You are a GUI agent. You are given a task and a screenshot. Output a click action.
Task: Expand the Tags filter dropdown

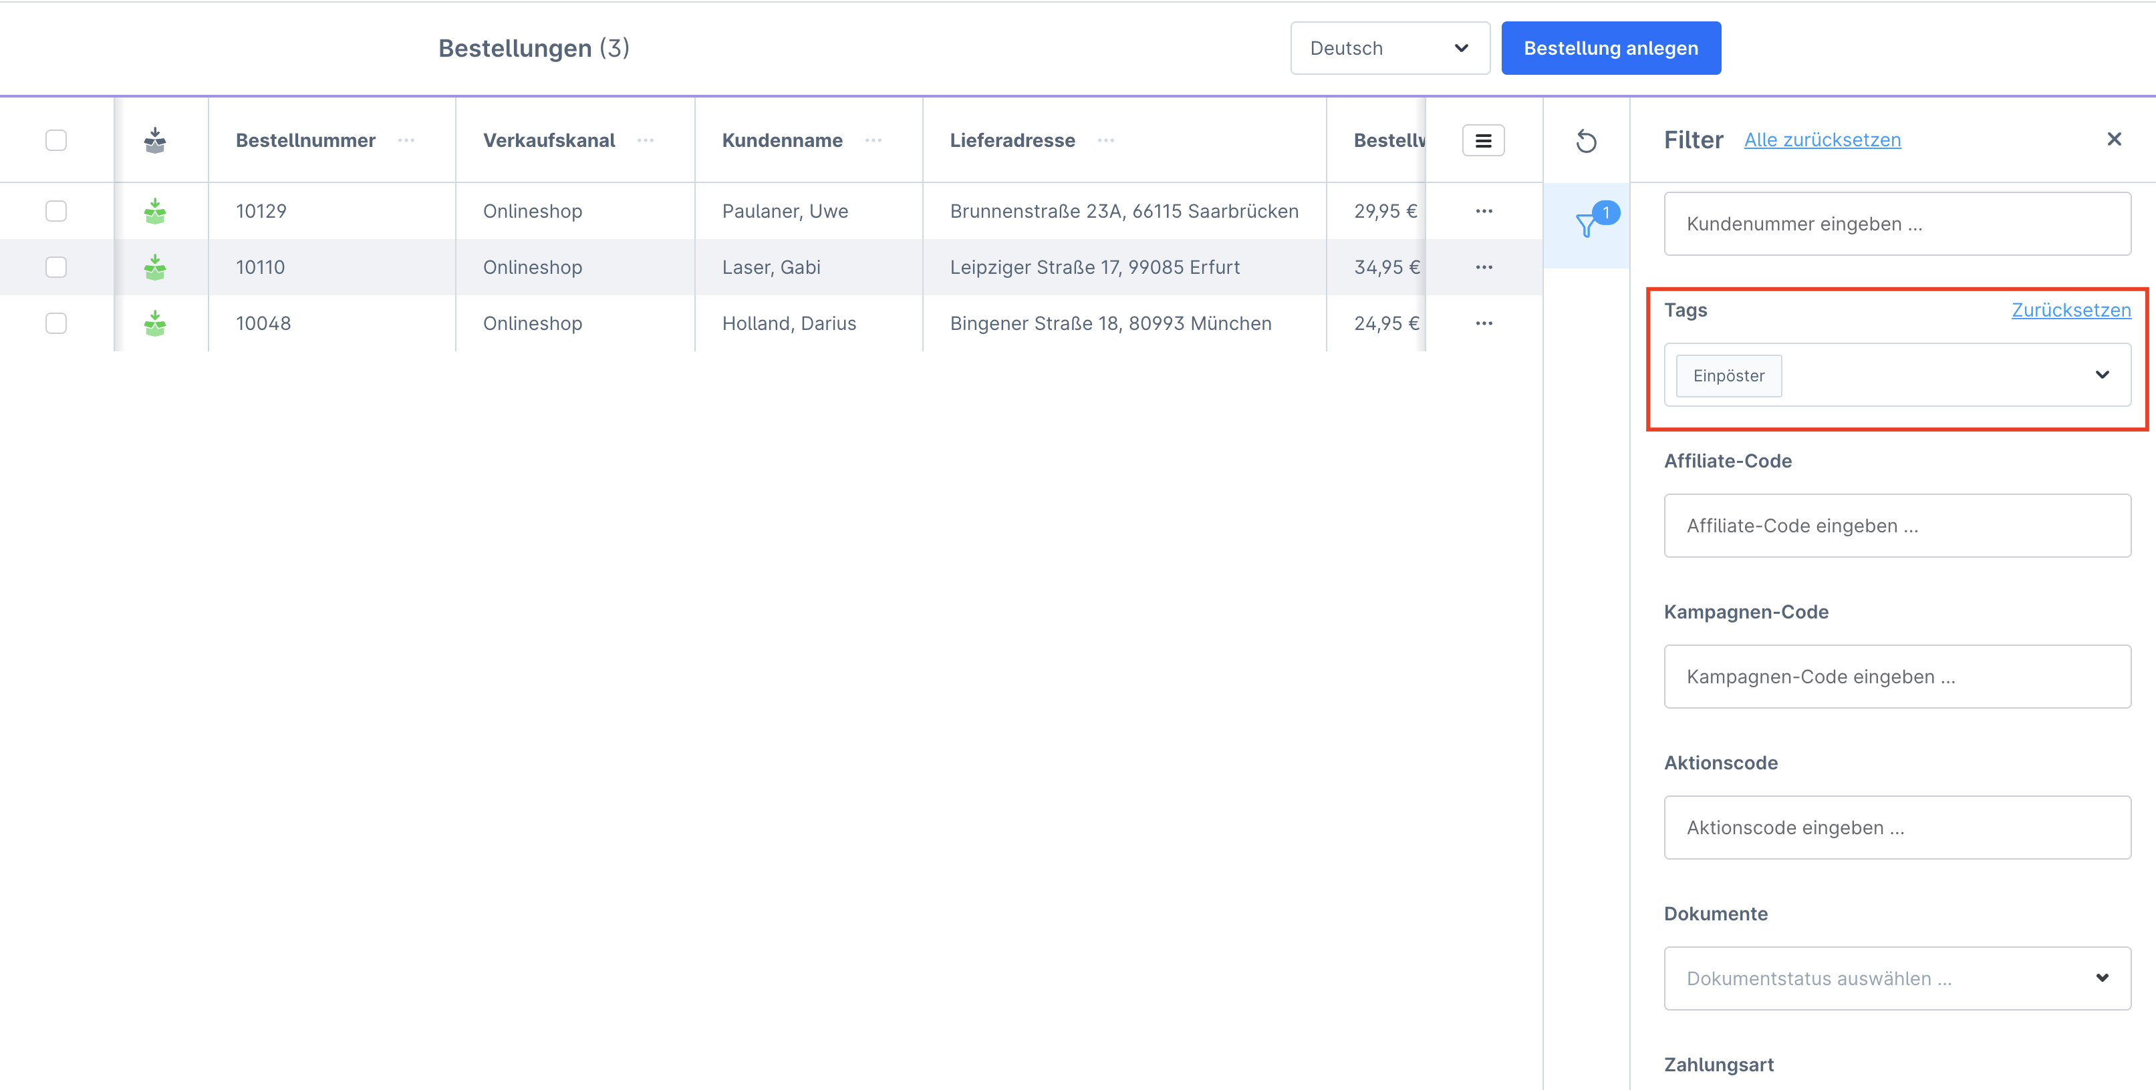pos(2102,375)
